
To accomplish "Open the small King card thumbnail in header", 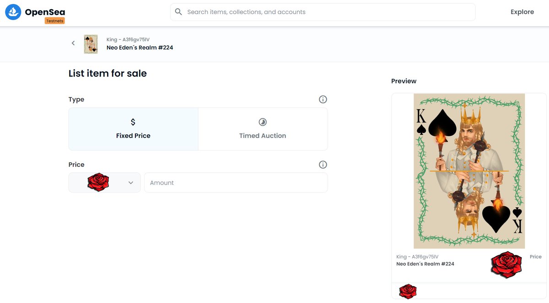I will point(91,44).
